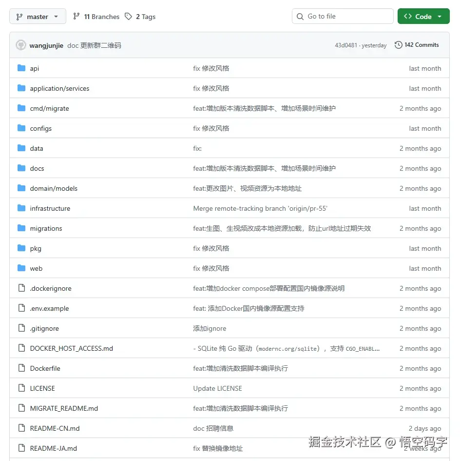Click the web folder icon

pyautogui.click(x=21, y=268)
